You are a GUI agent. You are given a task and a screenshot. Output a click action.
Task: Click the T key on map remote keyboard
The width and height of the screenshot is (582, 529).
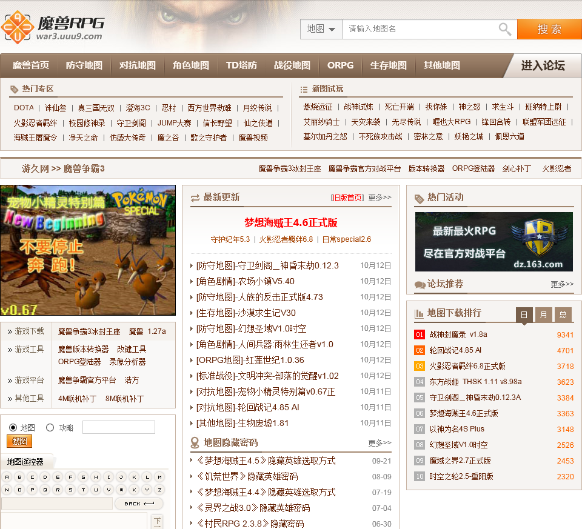83,490
